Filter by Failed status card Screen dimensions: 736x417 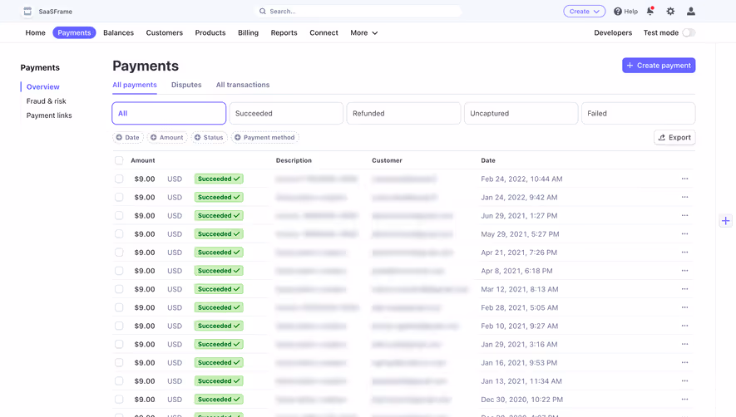[638, 114]
